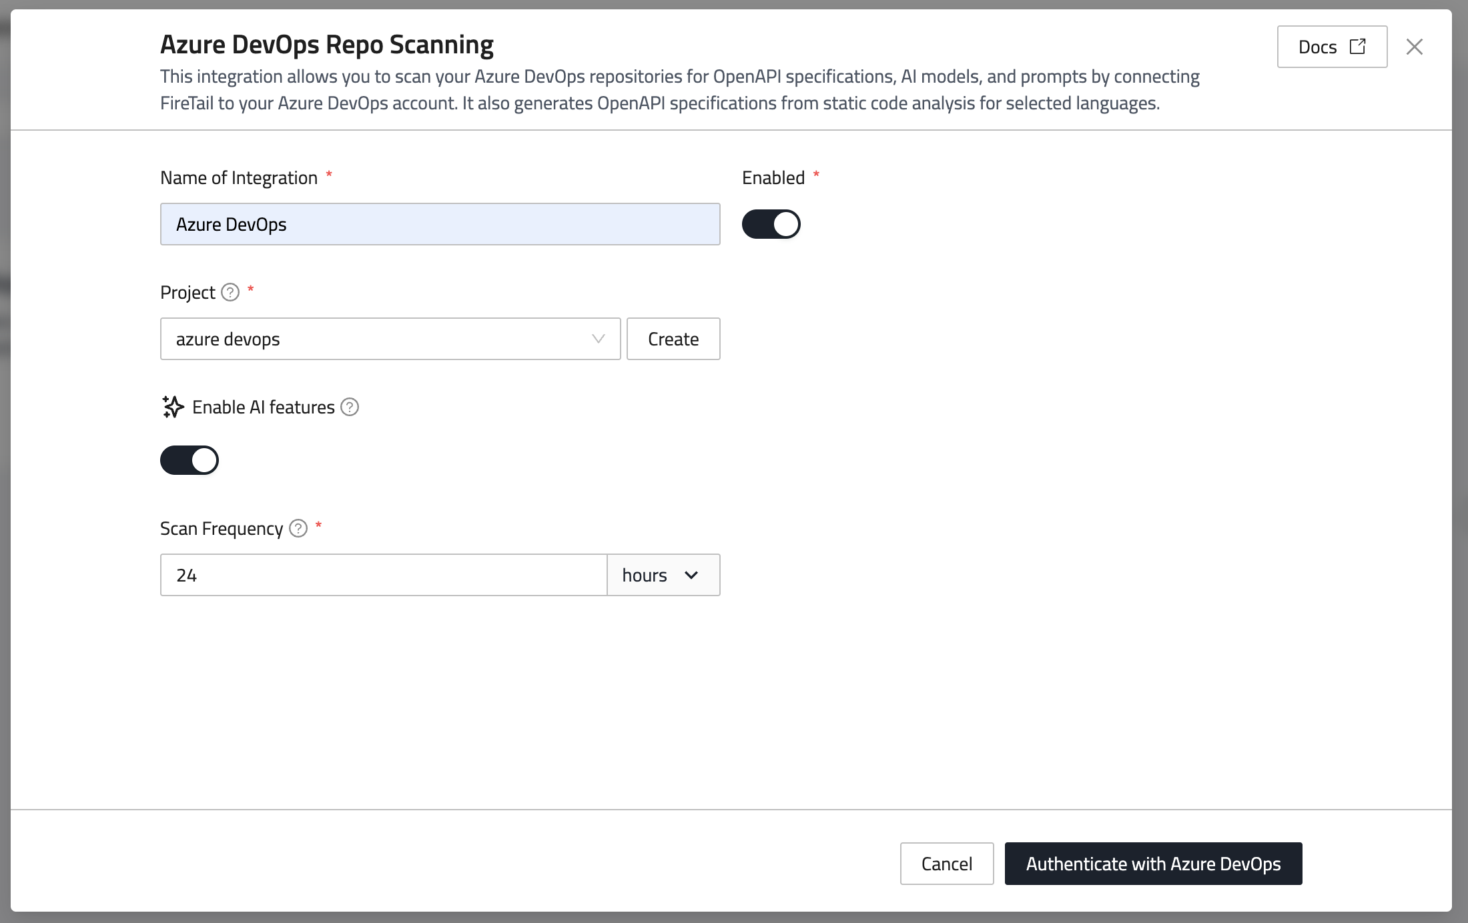The width and height of the screenshot is (1468, 923).
Task: Click the Enabled label text
Action: [773, 177]
